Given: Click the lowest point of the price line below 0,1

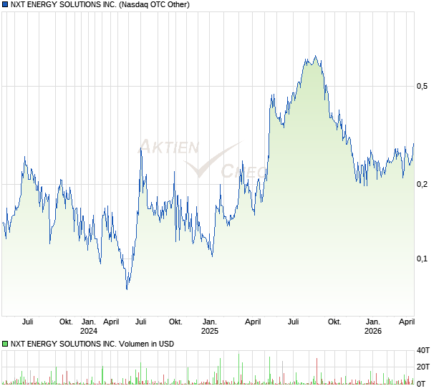Looking at the screenshot, I should [x=127, y=289].
